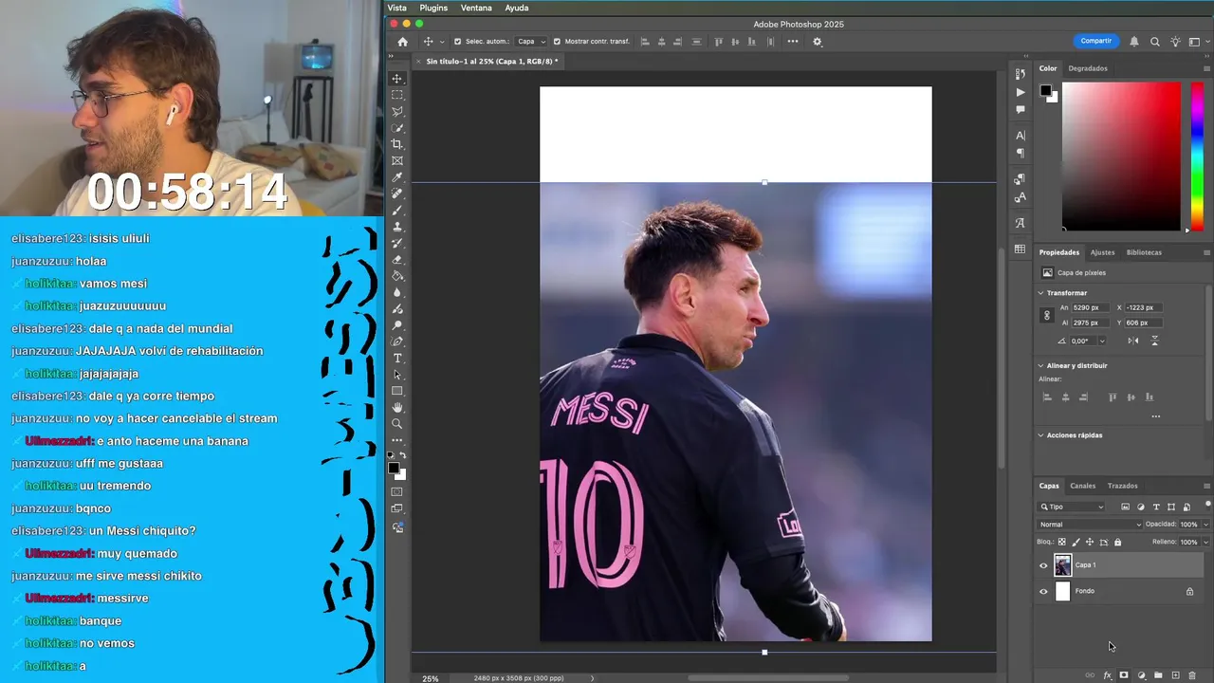Select the Clone Stamp tool

tap(397, 227)
